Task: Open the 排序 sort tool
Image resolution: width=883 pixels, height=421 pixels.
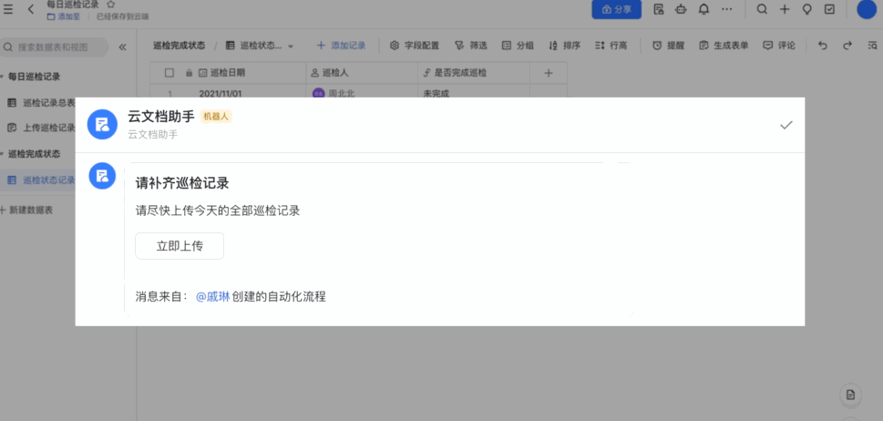Action: (x=564, y=46)
